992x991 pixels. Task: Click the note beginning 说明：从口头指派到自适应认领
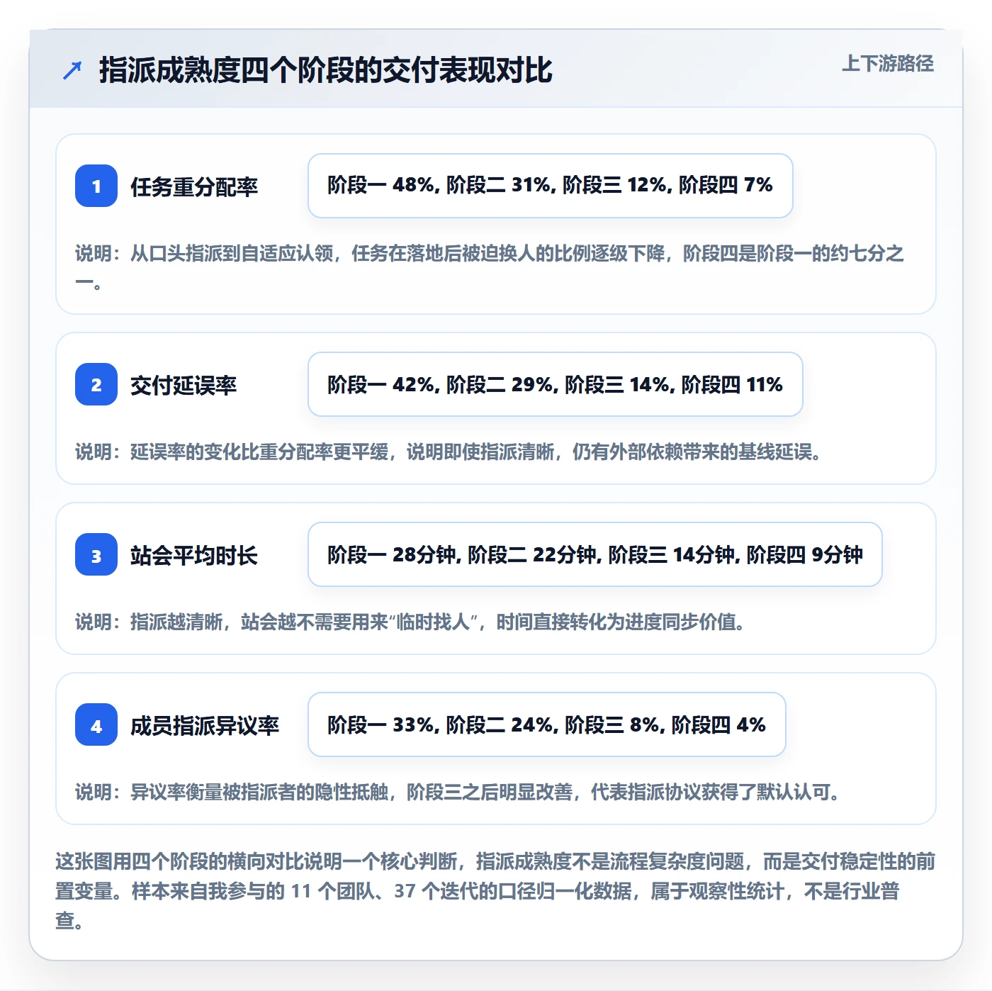pyautogui.click(x=490, y=267)
